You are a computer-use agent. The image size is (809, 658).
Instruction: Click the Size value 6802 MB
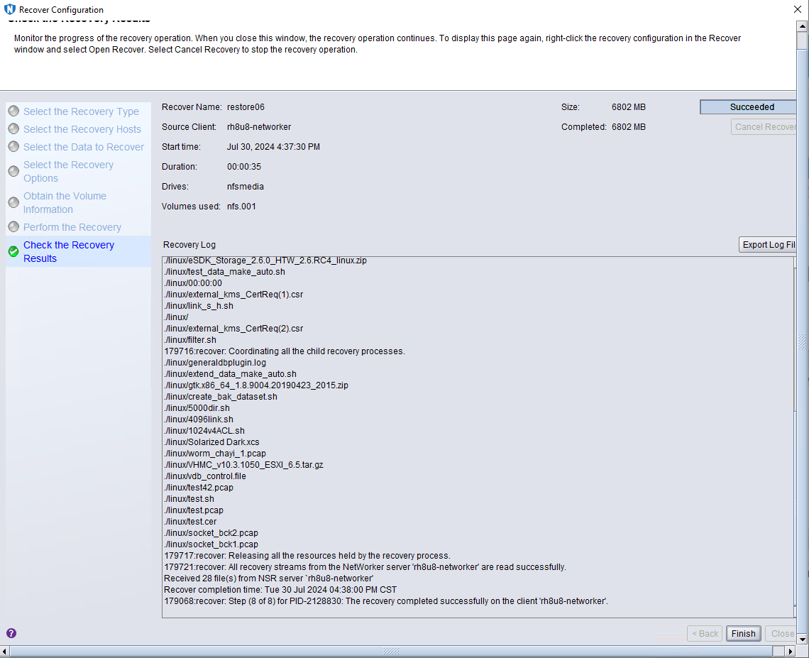(629, 107)
